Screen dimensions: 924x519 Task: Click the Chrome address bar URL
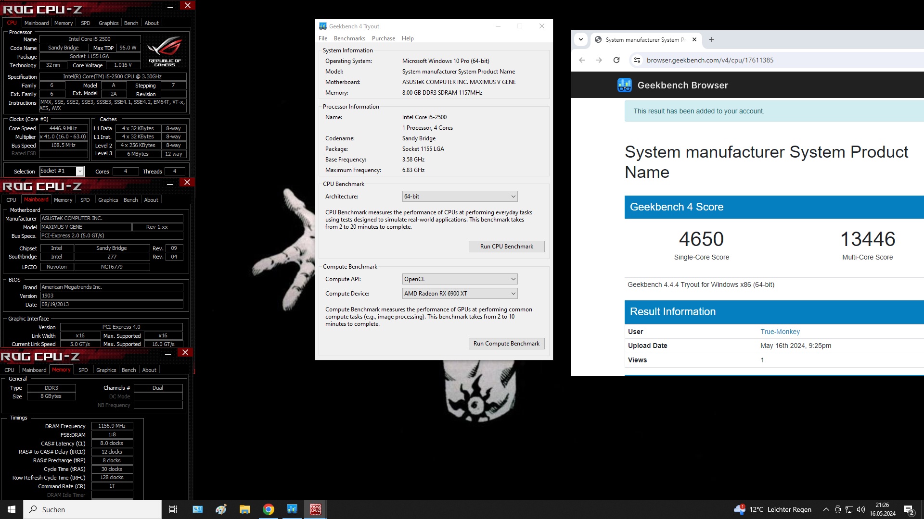[x=710, y=60]
